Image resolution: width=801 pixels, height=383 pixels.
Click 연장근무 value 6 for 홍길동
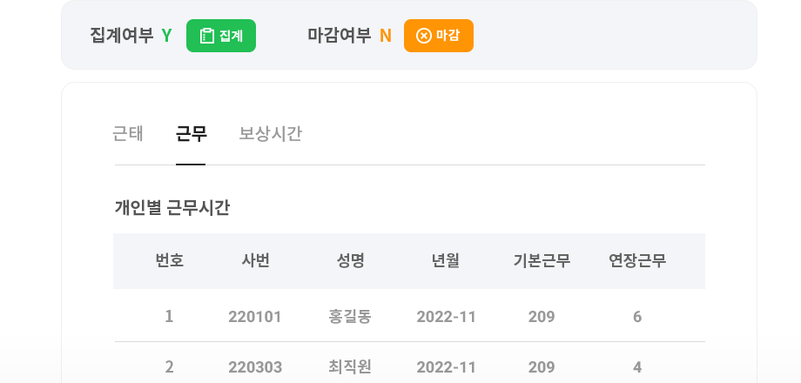coord(637,317)
